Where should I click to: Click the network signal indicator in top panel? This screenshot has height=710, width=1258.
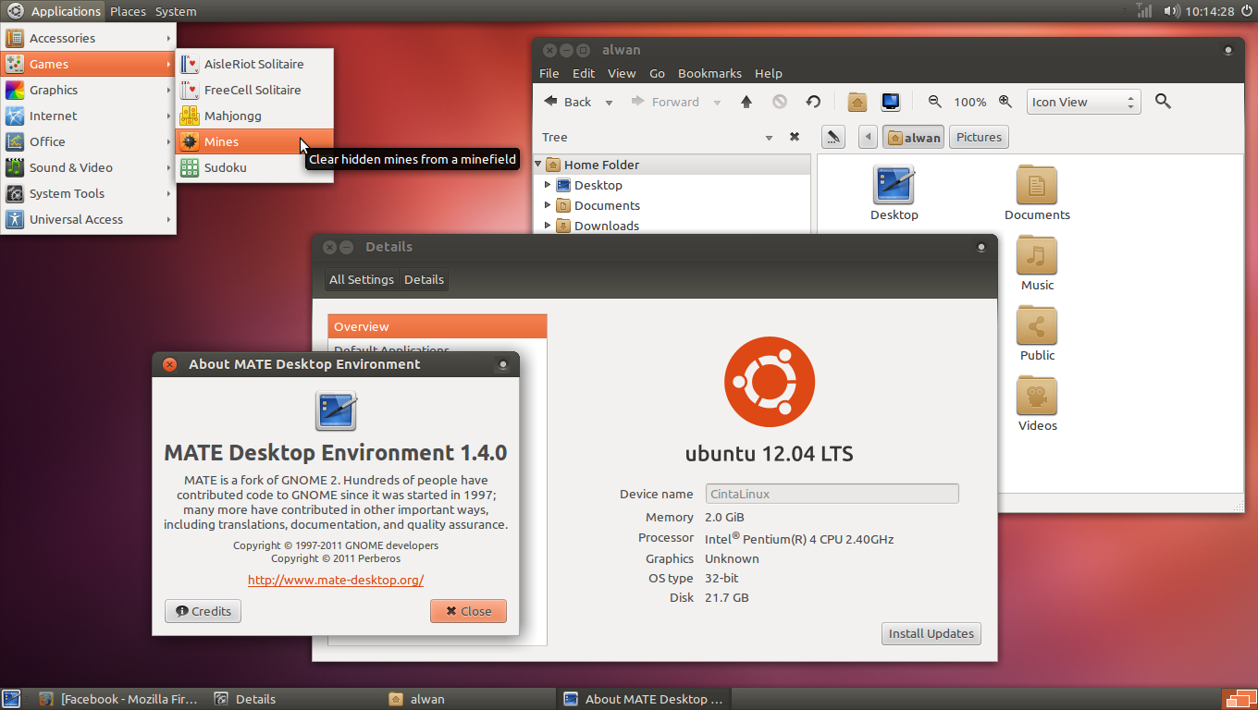[x=1143, y=11]
